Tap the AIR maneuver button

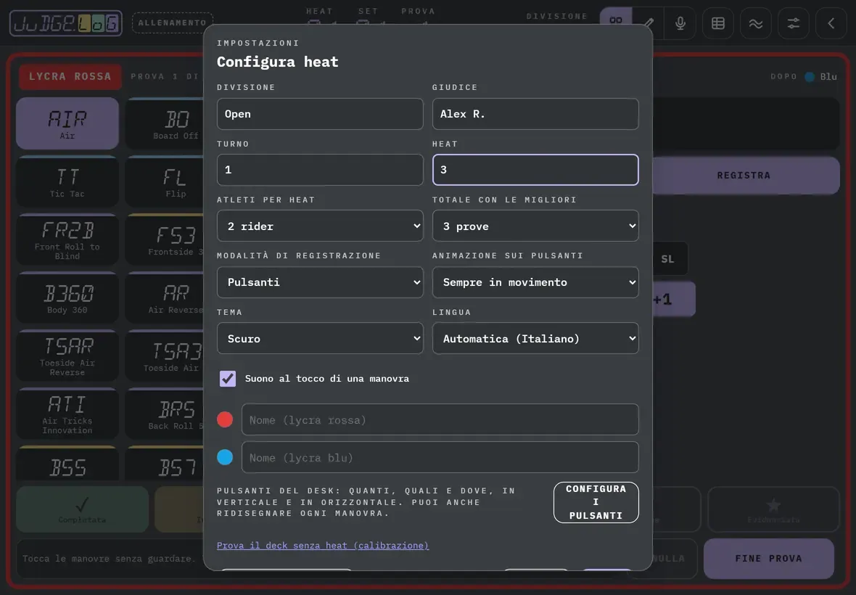tap(67, 123)
